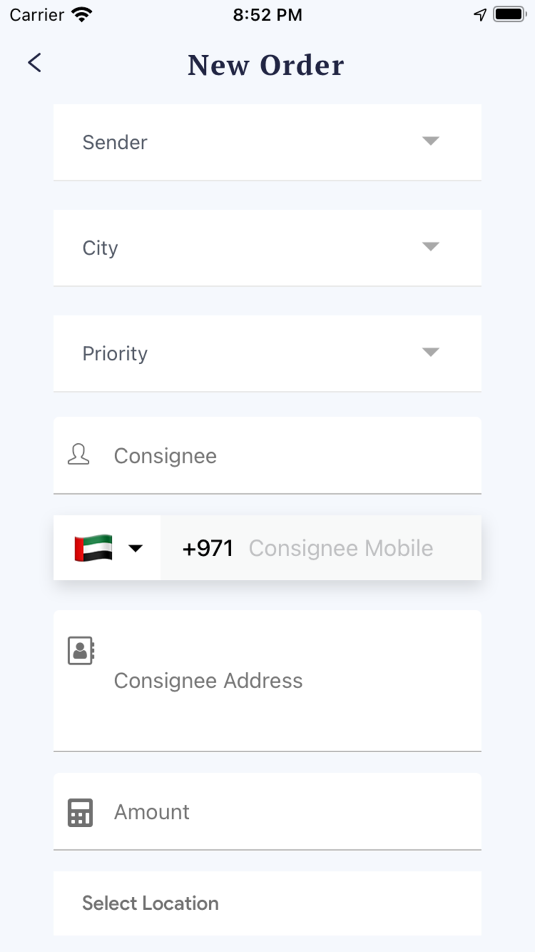Click the consignee person icon
The image size is (535, 952).
click(x=79, y=455)
